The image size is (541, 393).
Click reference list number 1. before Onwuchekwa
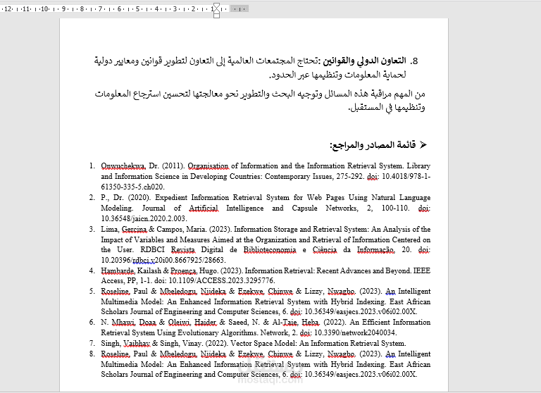tap(92, 166)
